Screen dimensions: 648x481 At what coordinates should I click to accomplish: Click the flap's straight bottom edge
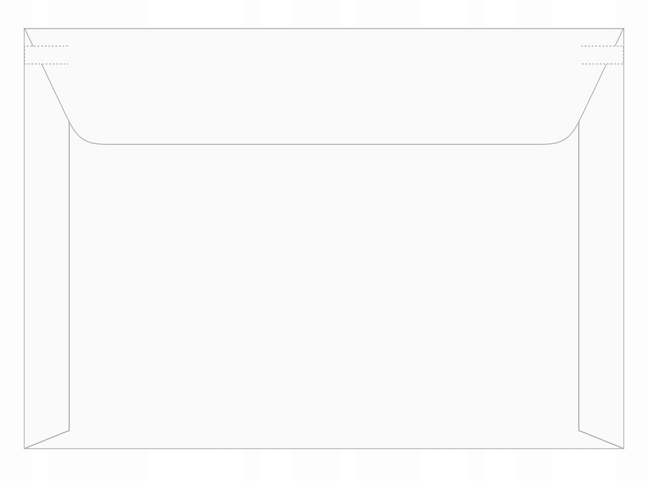point(324,144)
